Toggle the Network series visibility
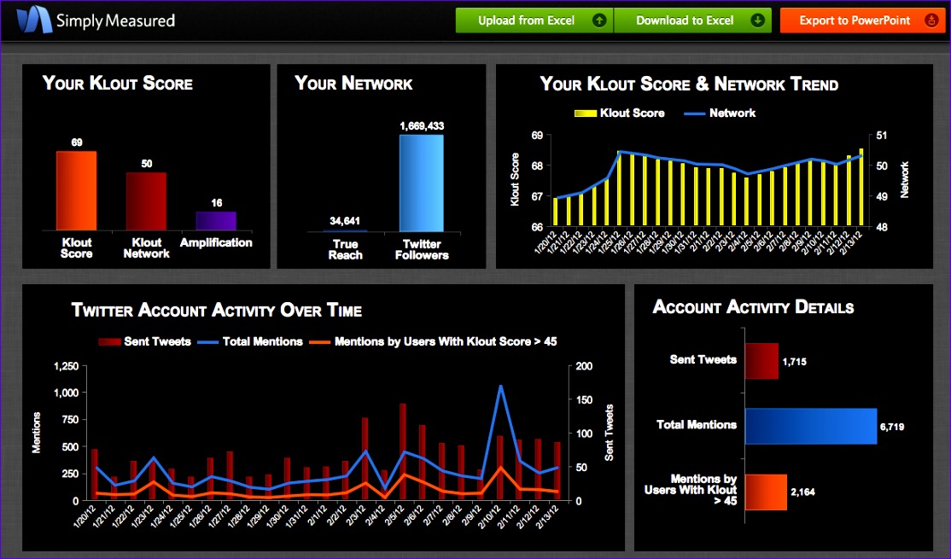Viewport: 951px width, 559px height. [721, 113]
